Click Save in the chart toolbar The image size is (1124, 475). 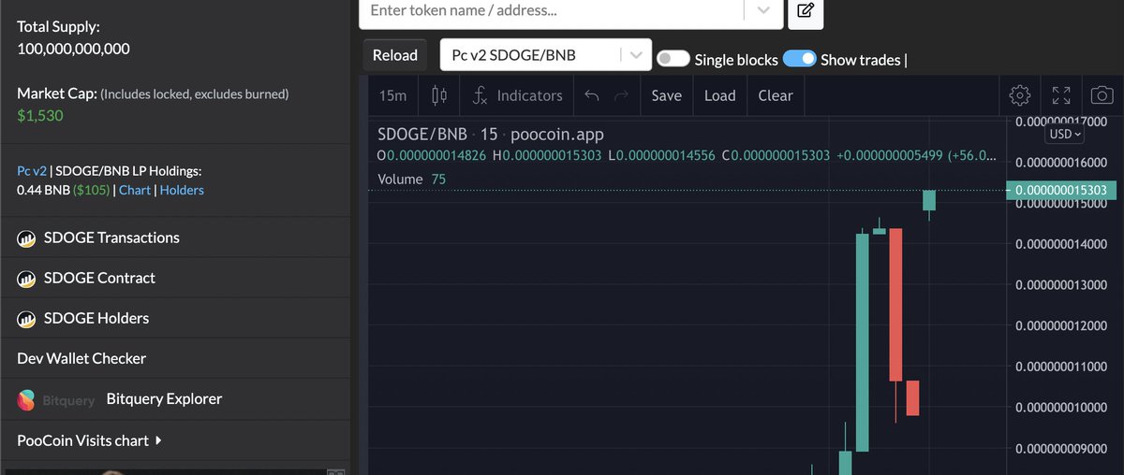[x=666, y=95]
